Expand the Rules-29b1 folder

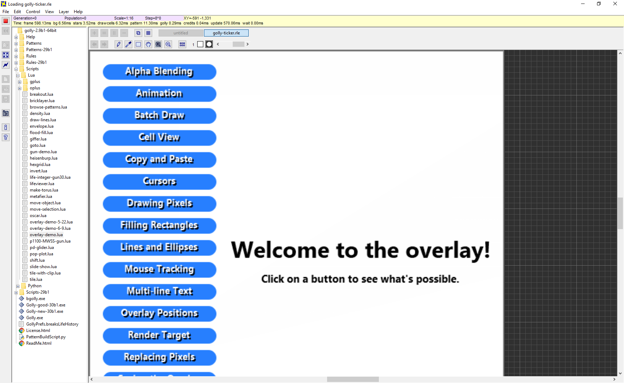tap(16, 63)
